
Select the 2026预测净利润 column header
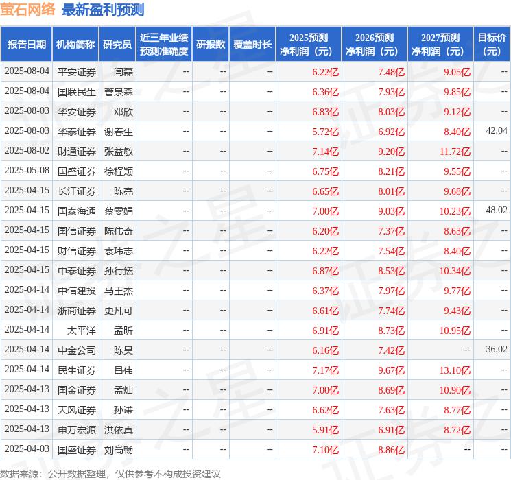click(375, 45)
